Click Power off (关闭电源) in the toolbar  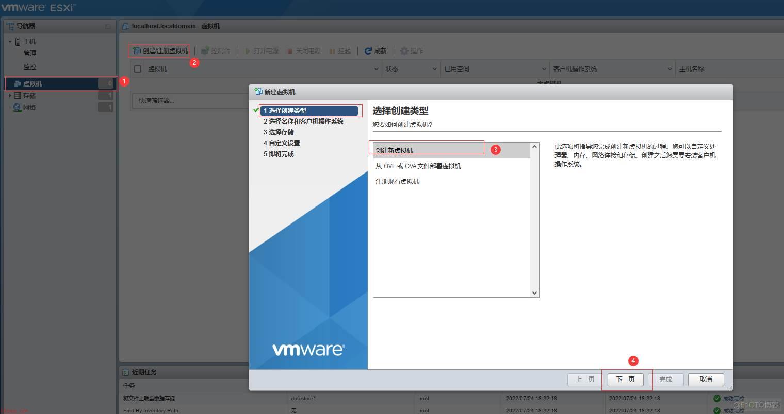pyautogui.click(x=304, y=50)
